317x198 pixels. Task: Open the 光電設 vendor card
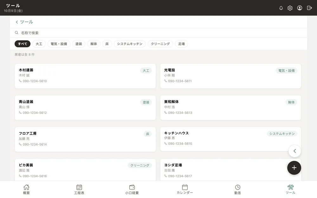point(230,76)
